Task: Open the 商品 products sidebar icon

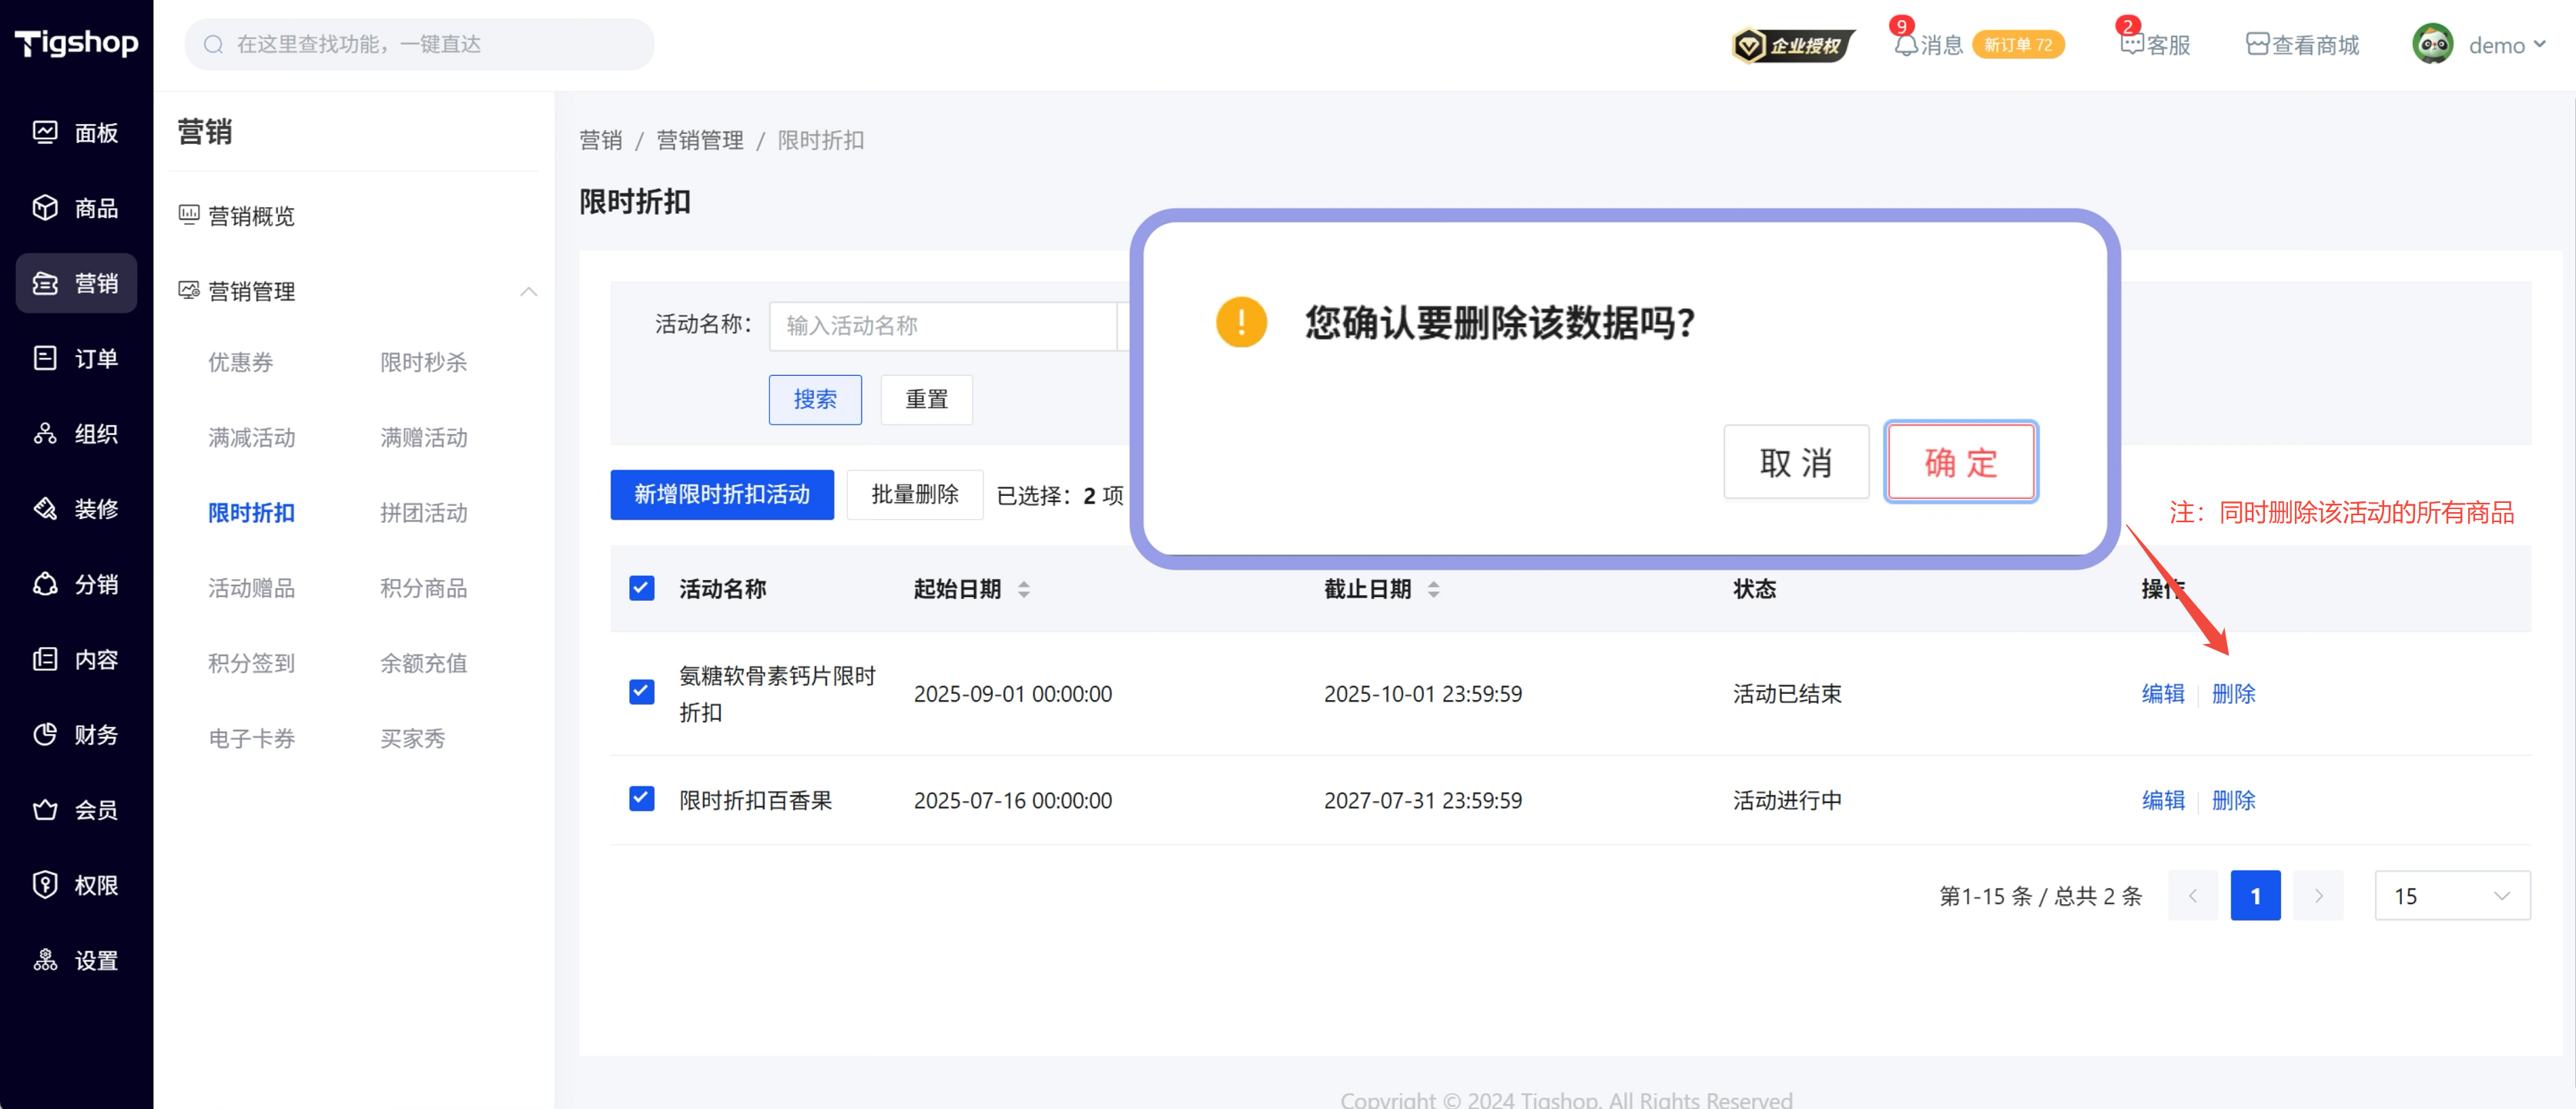Action: pyautogui.click(x=45, y=207)
